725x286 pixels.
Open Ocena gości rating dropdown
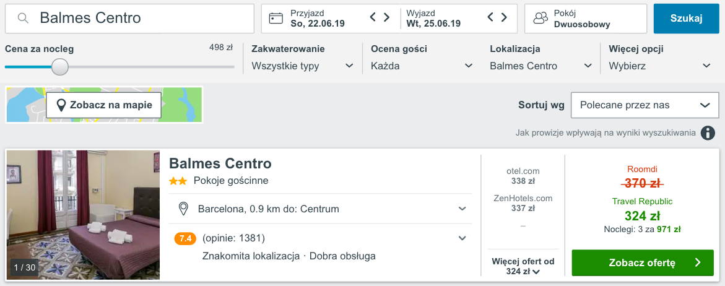[x=422, y=66]
